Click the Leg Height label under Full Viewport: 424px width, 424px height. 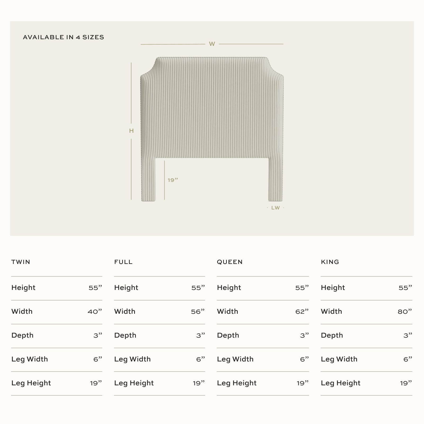(134, 383)
